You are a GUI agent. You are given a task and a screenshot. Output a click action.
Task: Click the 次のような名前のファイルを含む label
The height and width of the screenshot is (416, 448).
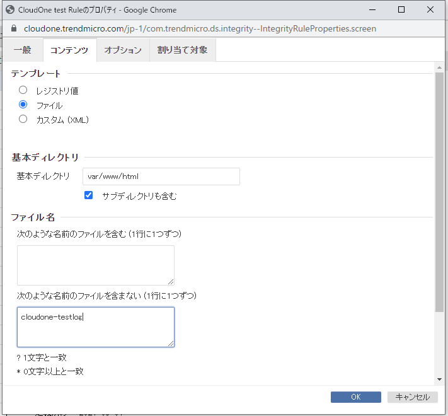tap(99, 234)
